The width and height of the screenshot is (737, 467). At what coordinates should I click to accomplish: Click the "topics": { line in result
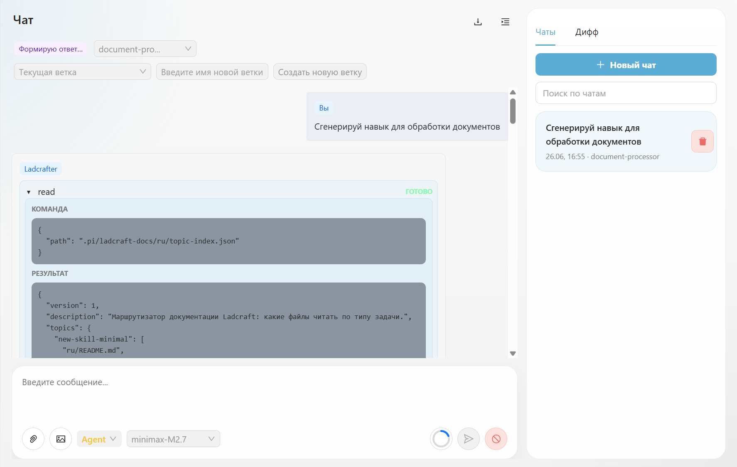[x=69, y=328]
